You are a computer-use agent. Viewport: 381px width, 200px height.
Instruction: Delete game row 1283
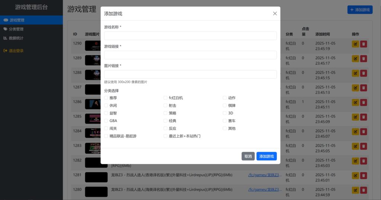click(364, 147)
